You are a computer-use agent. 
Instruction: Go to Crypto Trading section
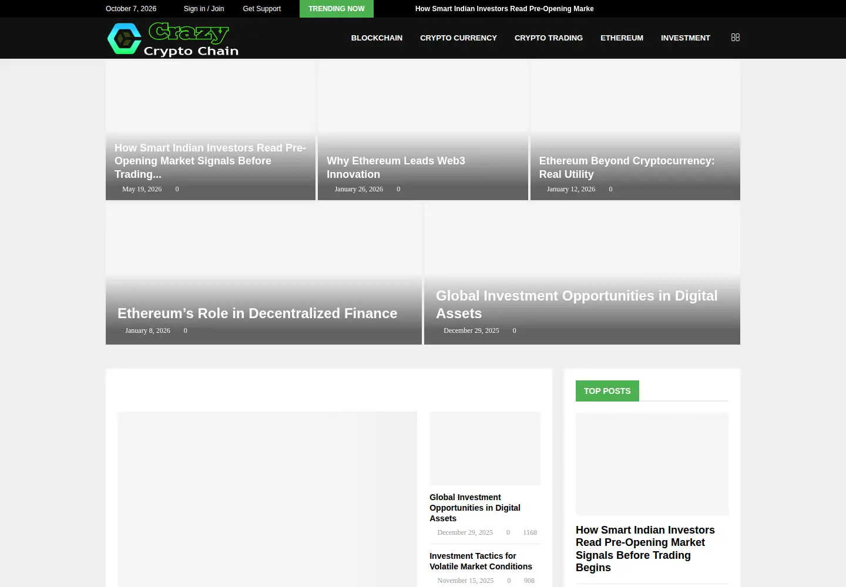pos(549,38)
